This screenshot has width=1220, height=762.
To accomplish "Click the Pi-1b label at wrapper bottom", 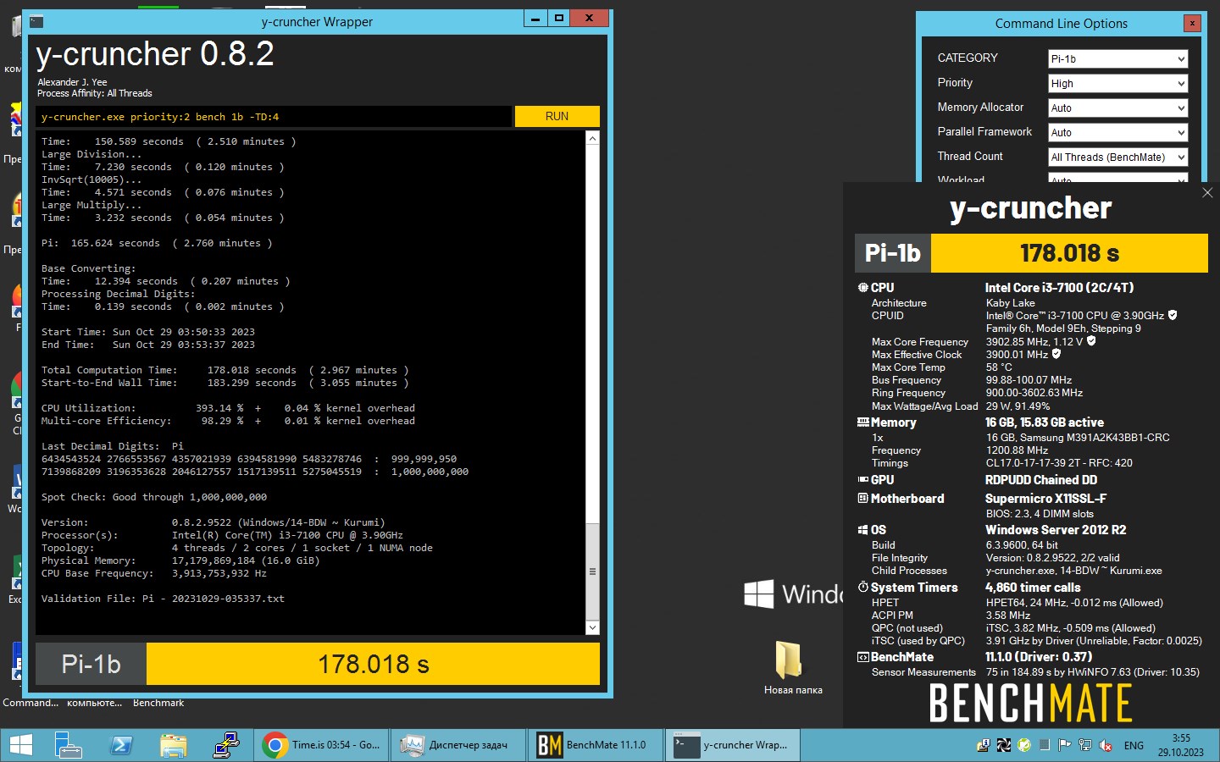I will pyautogui.click(x=91, y=664).
